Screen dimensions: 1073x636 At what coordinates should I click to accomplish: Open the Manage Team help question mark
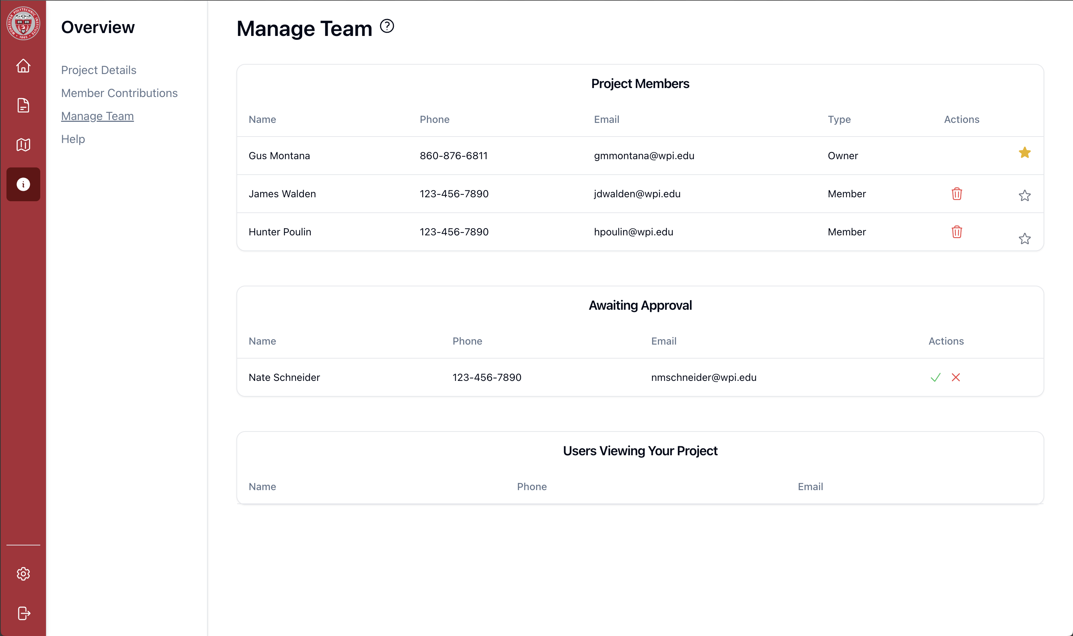point(387,27)
